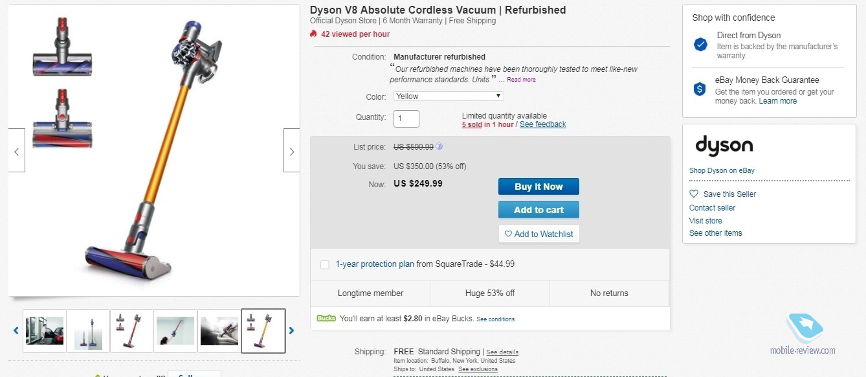Click the next image arrow on main photo

[291, 151]
